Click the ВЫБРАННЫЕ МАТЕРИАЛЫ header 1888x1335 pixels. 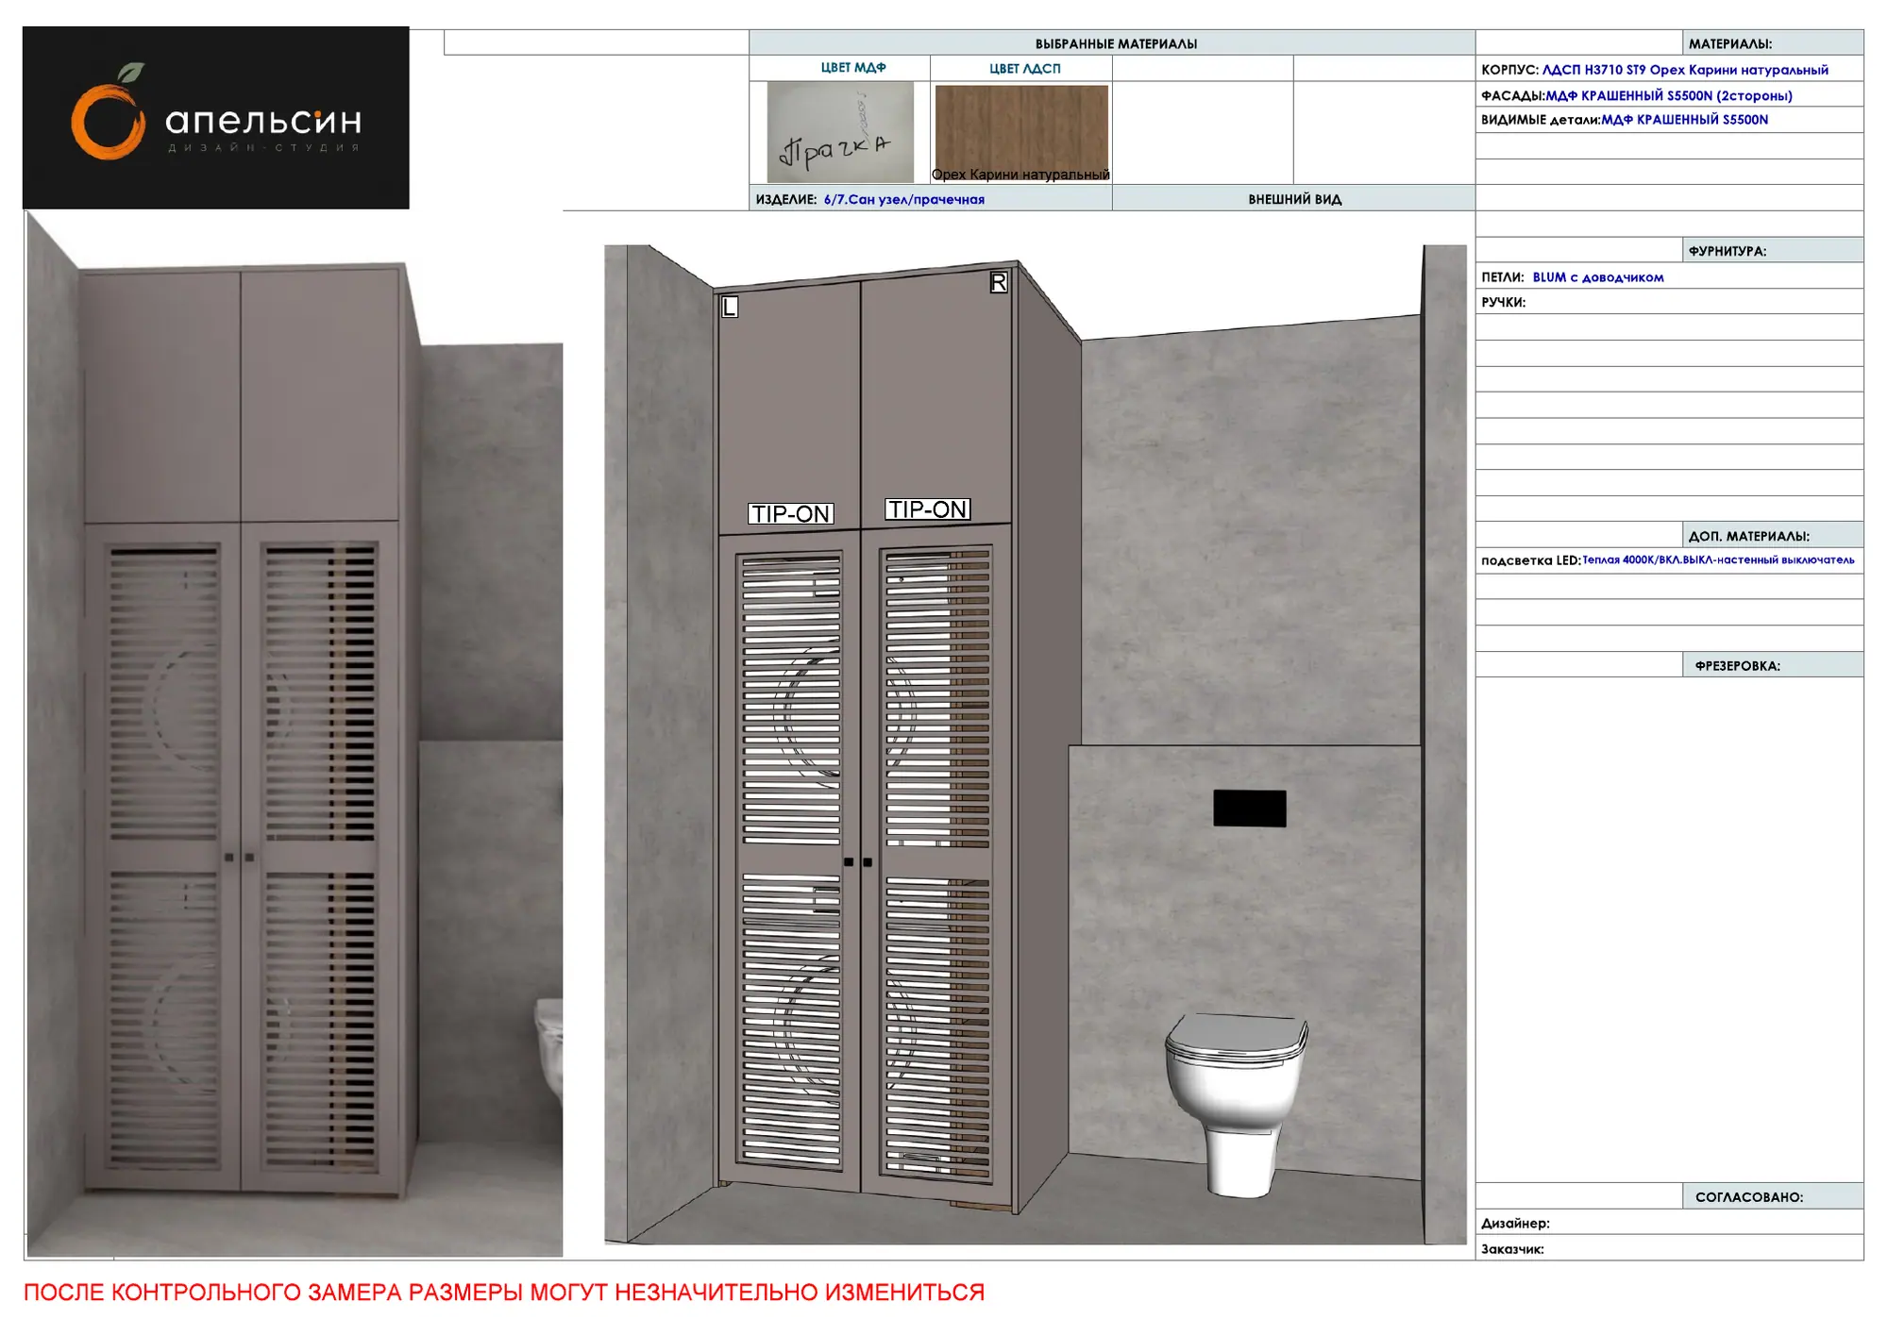[x=1115, y=43]
